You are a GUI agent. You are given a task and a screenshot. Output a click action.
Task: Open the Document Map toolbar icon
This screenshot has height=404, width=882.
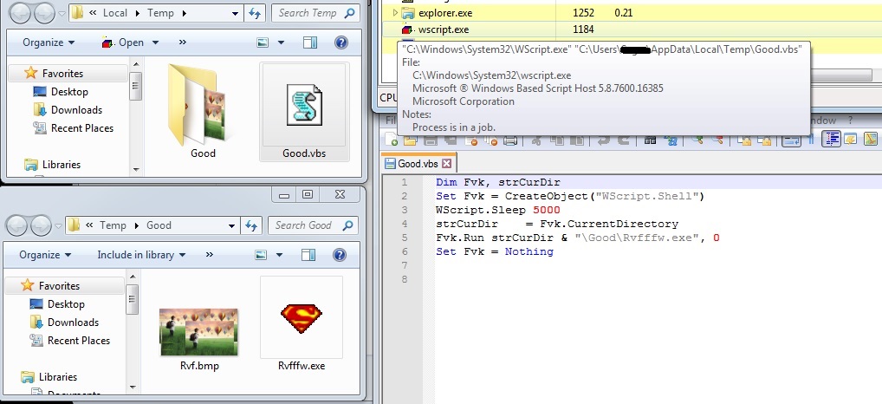(870, 140)
